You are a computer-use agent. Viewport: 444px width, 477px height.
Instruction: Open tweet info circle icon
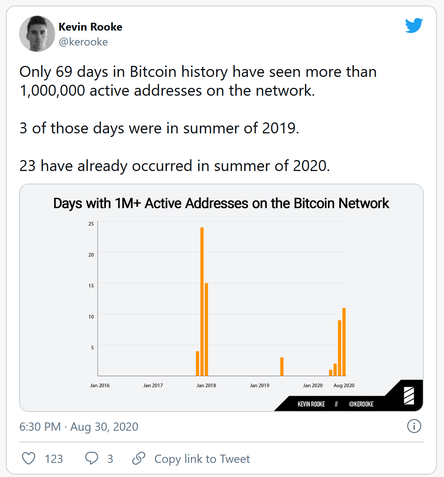click(x=414, y=426)
